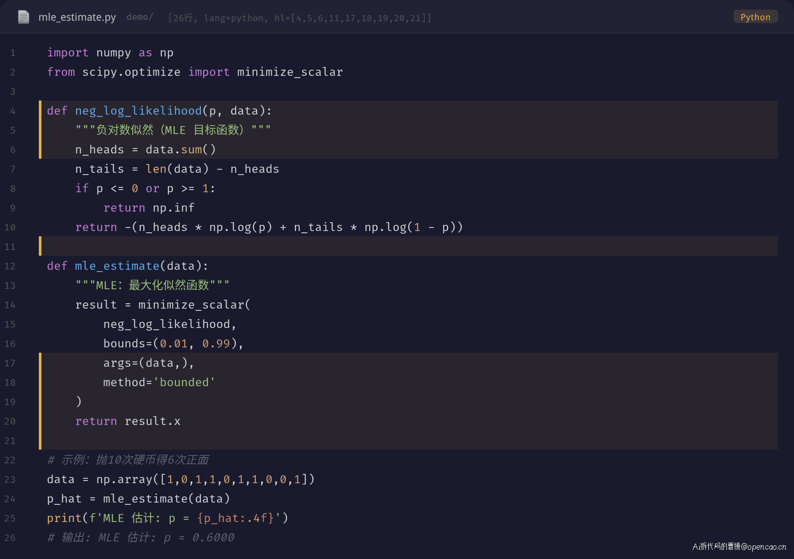
Task: Click the mle_estimate function definition name
Action: point(117,266)
